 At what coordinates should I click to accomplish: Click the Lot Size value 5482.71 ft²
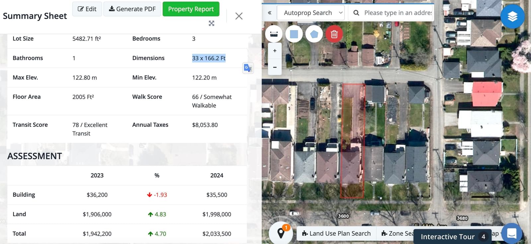pos(87,39)
